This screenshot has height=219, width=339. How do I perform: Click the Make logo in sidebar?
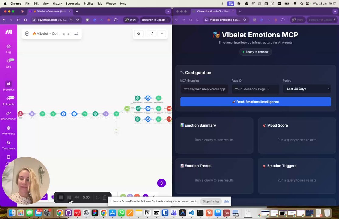(9, 32)
